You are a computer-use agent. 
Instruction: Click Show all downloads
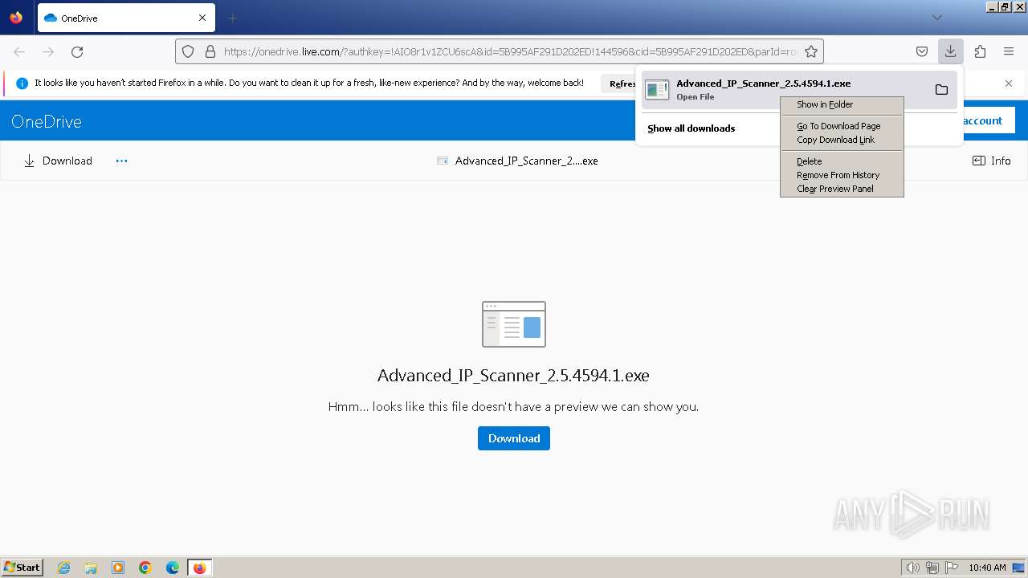[691, 128]
